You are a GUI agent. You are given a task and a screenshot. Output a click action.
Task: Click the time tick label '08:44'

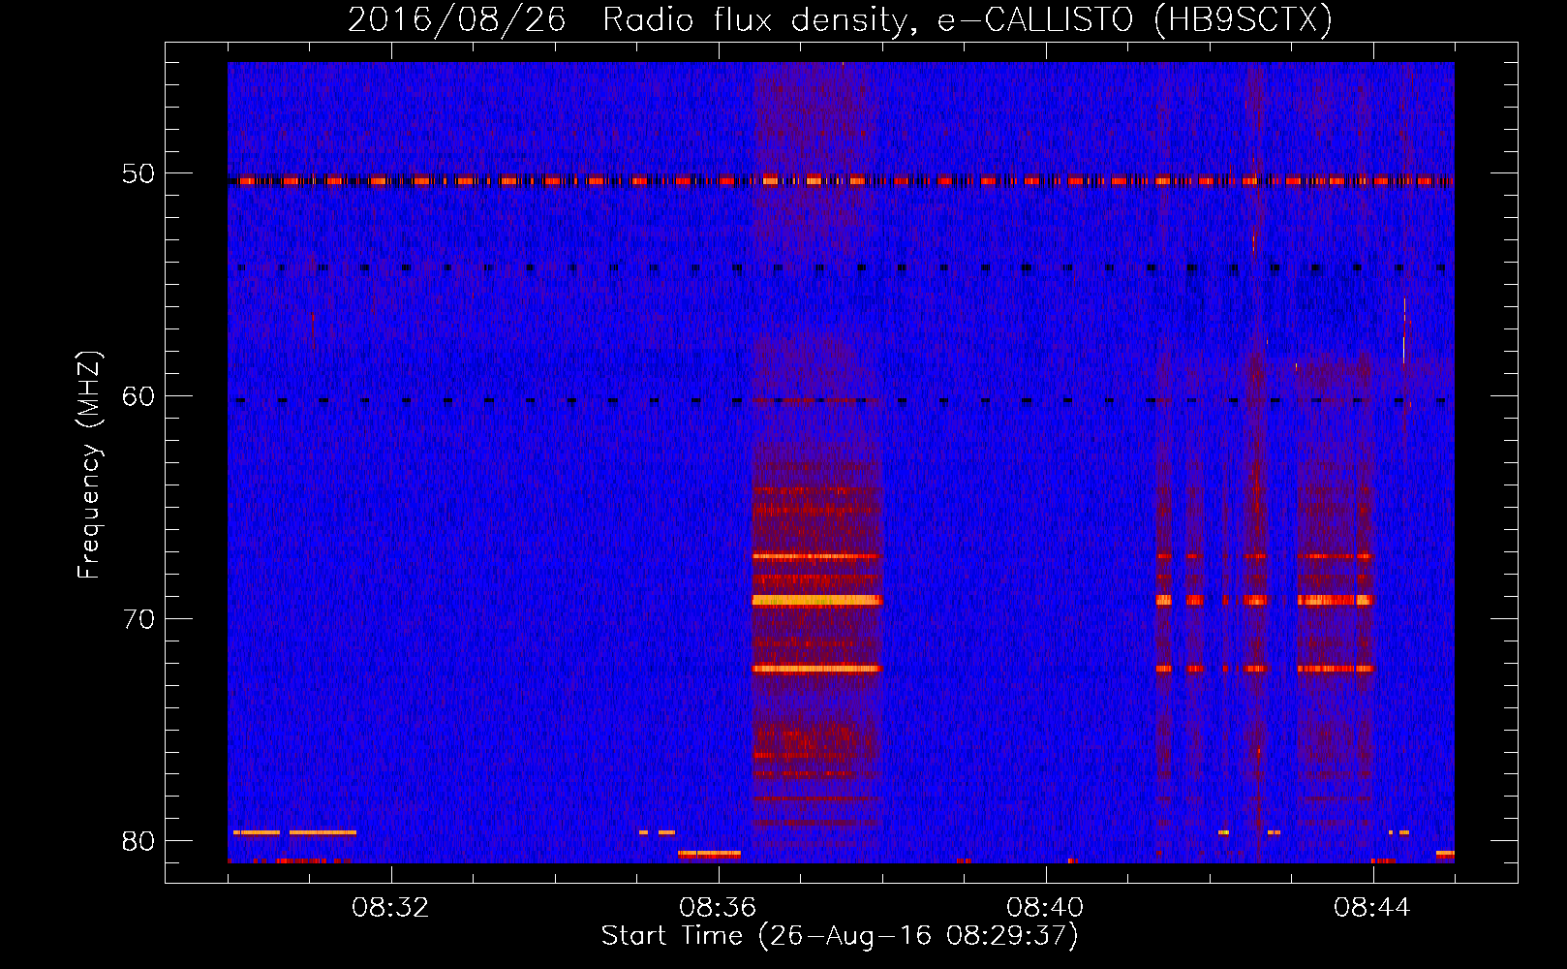tap(1373, 908)
